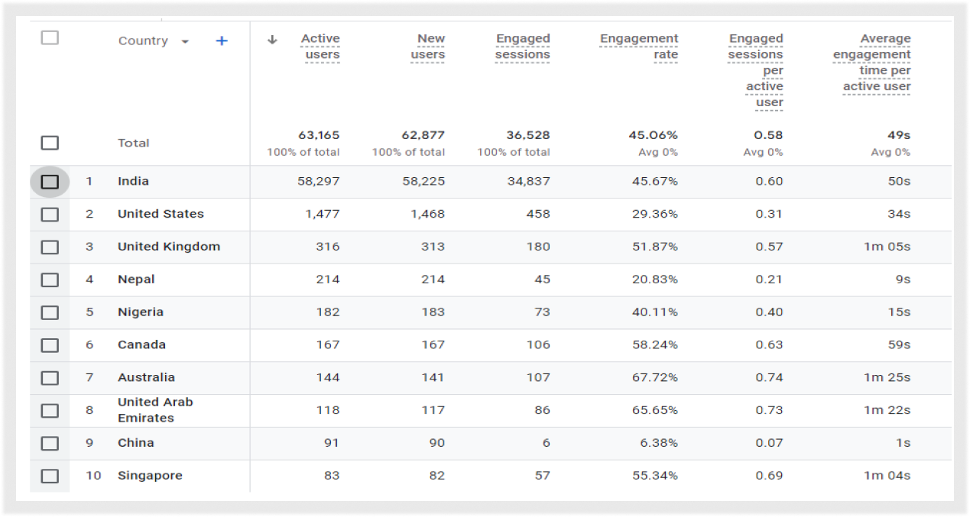Check the Total row checkbox
This screenshot has height=517, width=970.
tap(50, 143)
